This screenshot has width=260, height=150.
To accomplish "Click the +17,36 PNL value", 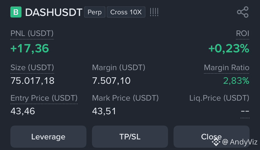I will [30, 49].
